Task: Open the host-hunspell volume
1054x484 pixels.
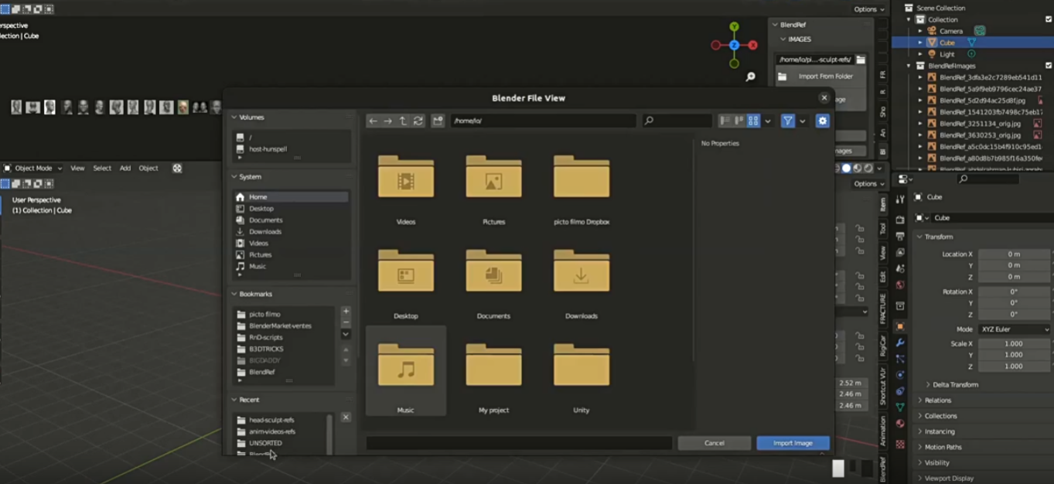Action: click(x=291, y=148)
